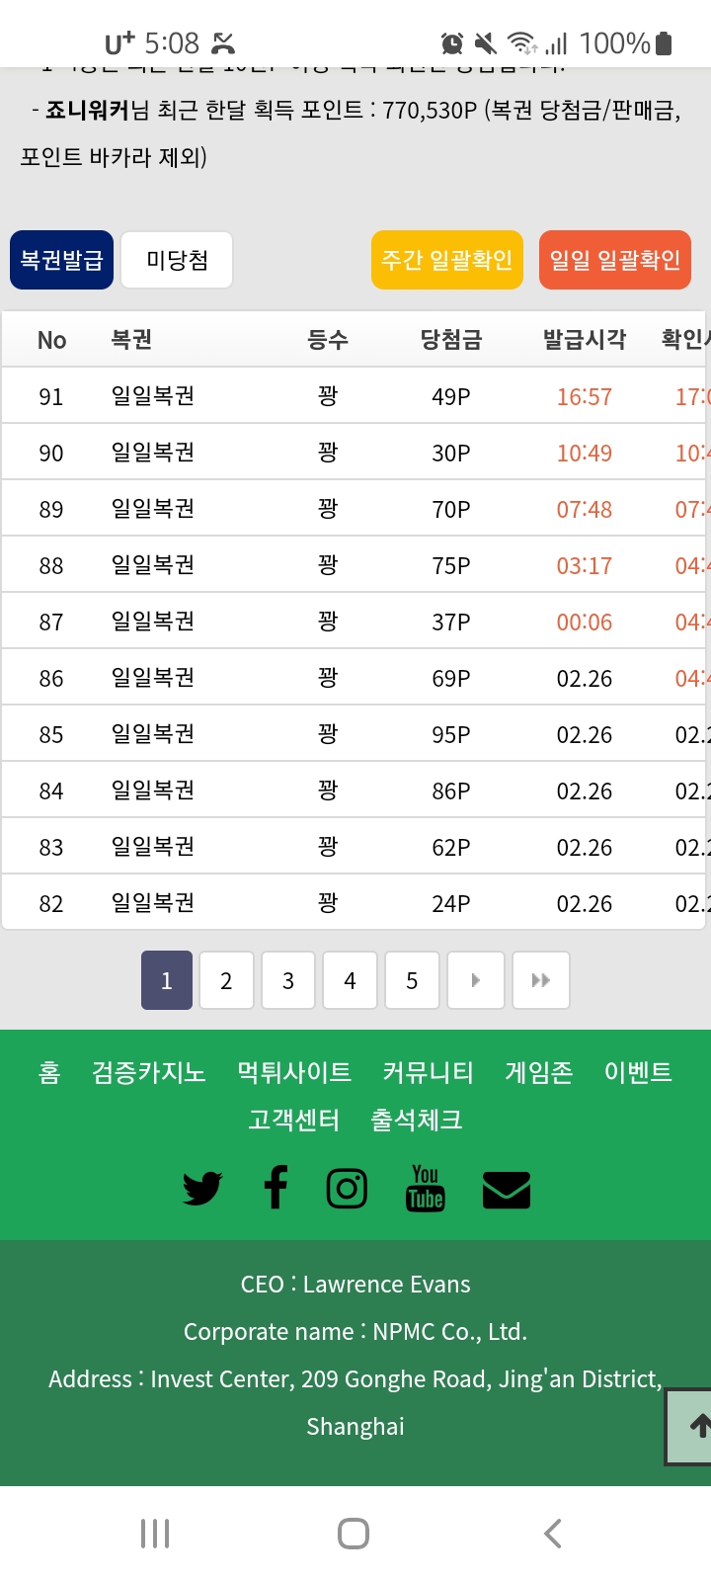Go to pagination page 4
This screenshot has width=711, height=1581.
pos(350,980)
